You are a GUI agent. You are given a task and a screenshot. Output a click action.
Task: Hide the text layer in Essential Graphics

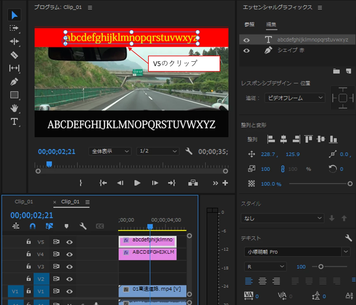pos(247,40)
